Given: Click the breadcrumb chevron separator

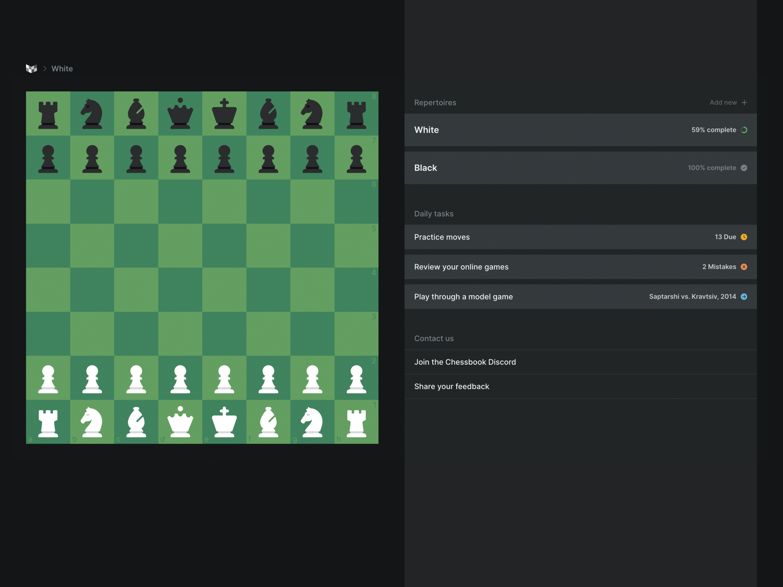Looking at the screenshot, I should point(45,69).
